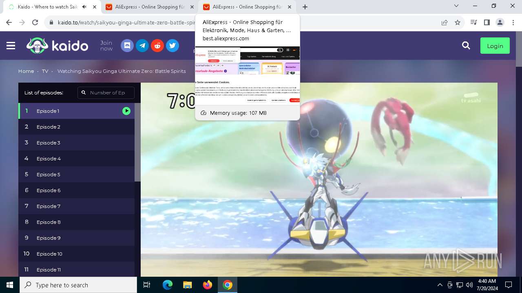Open the volume control in tray
522x293 pixels.
[x=469, y=285]
